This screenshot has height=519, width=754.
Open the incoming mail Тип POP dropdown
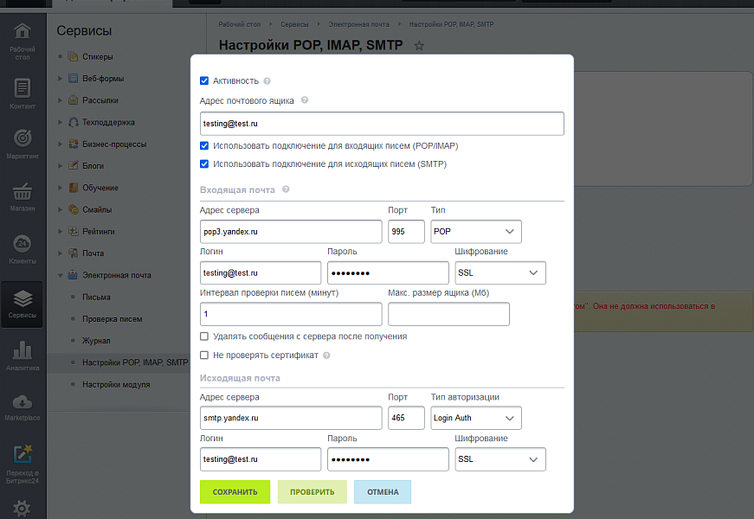tap(475, 232)
